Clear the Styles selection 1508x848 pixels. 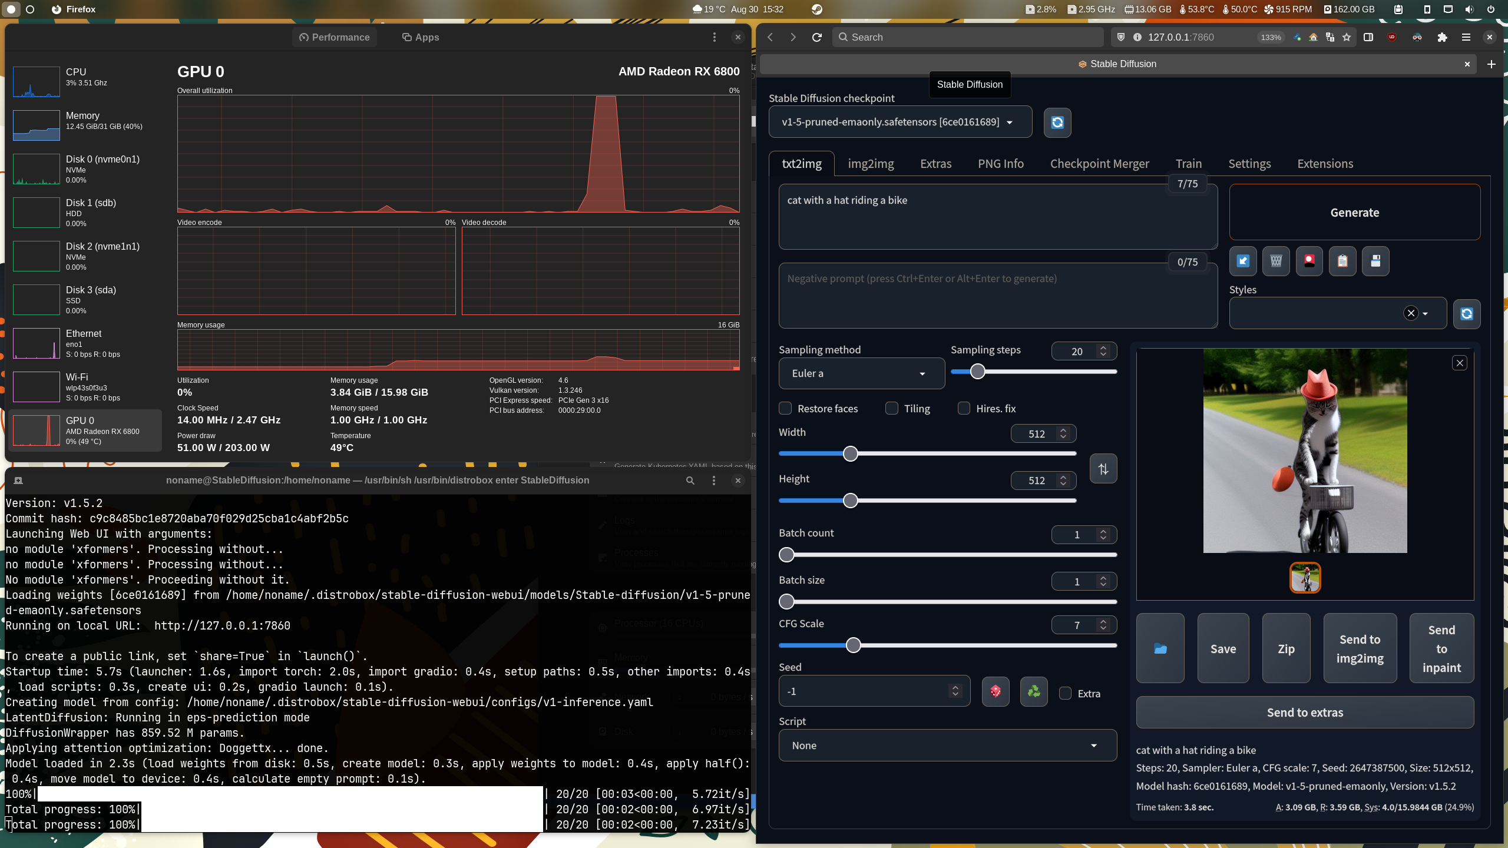pyautogui.click(x=1411, y=313)
